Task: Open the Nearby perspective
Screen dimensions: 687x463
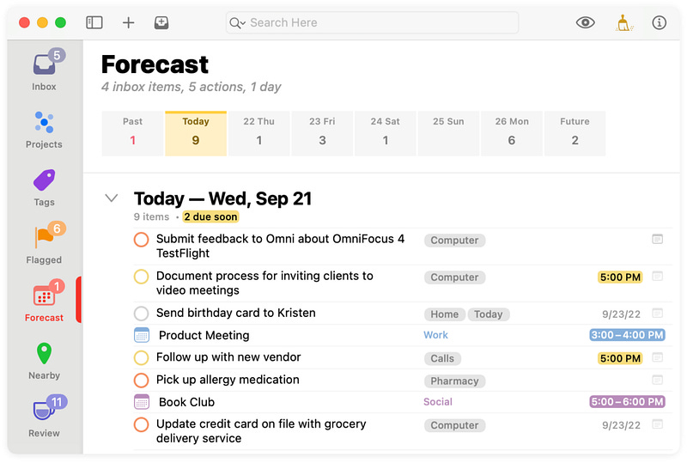Action: coord(45,361)
